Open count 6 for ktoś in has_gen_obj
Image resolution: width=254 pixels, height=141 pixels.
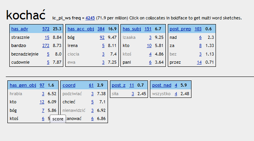pos(43,118)
